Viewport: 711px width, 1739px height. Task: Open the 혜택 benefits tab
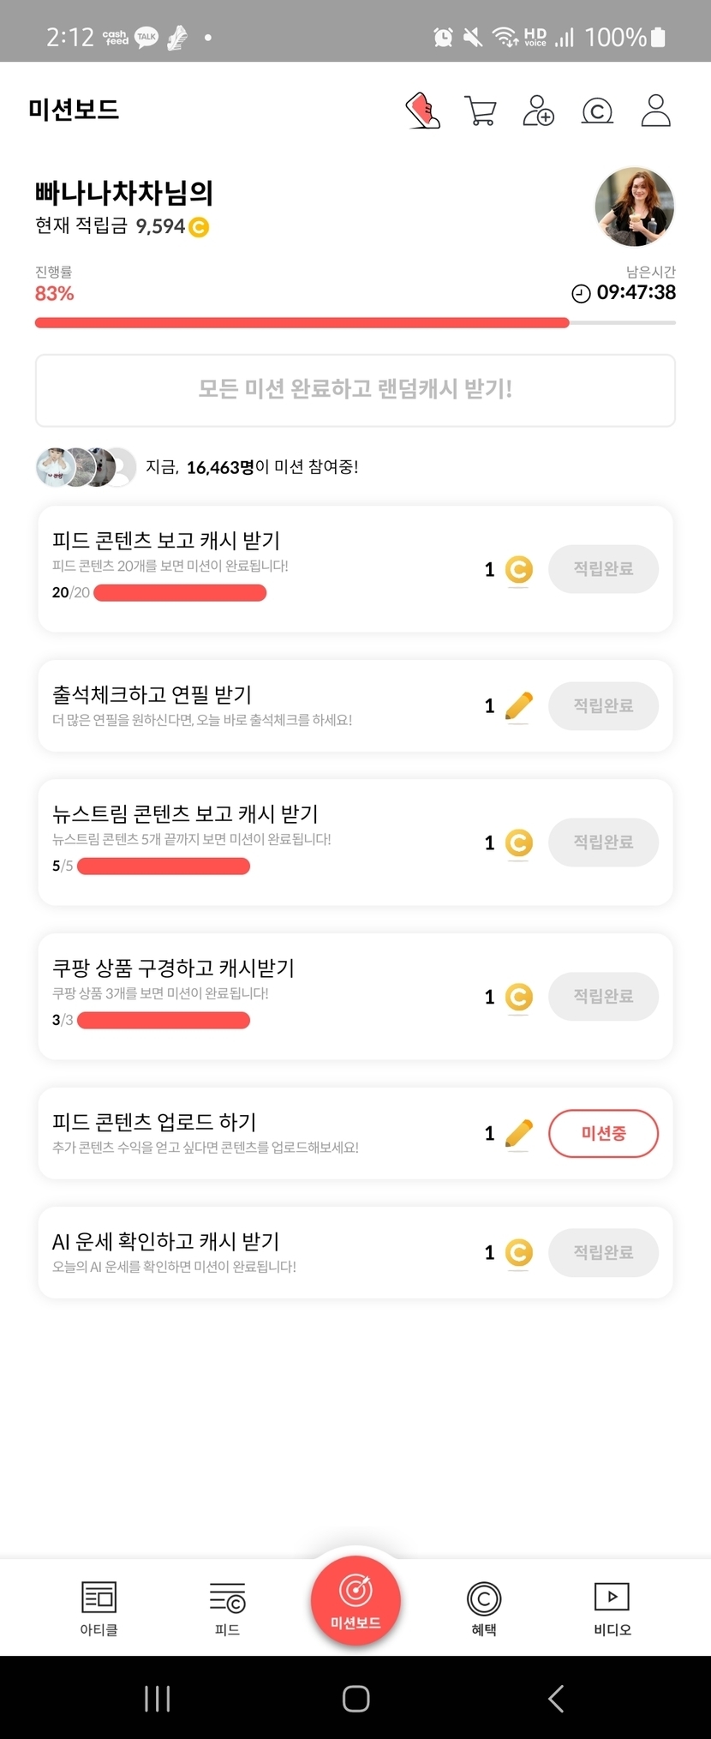tap(484, 1607)
